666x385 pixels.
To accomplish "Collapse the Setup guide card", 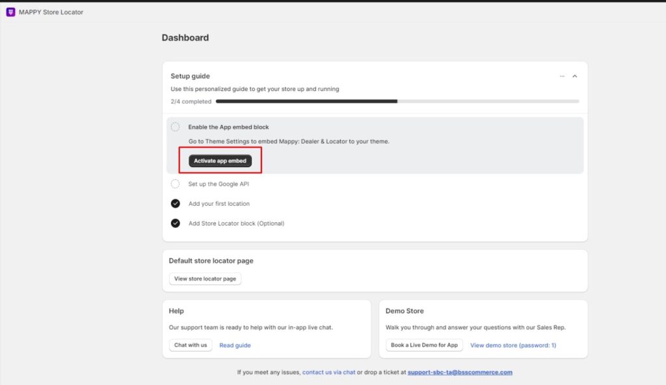I will click(x=575, y=77).
